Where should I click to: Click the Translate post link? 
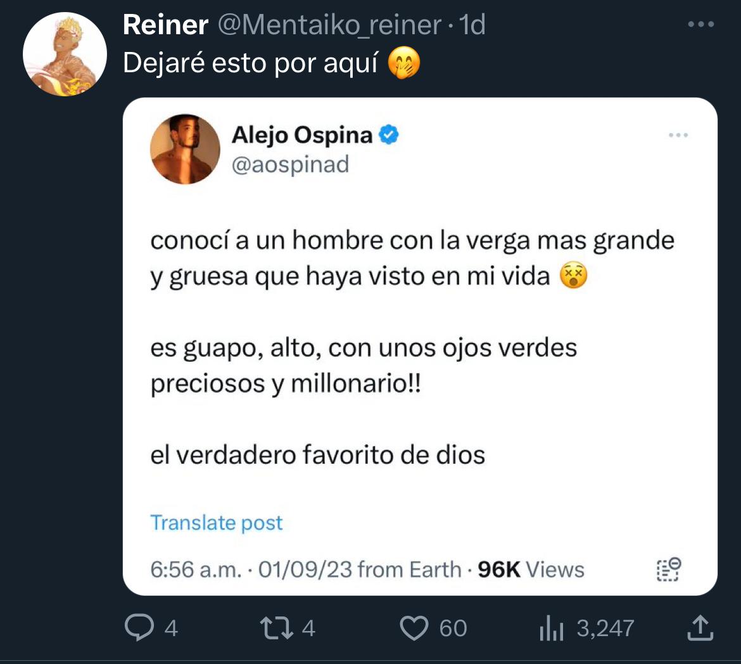pos(216,523)
